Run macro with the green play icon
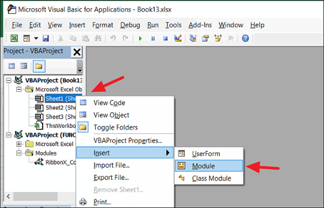 click(141, 38)
